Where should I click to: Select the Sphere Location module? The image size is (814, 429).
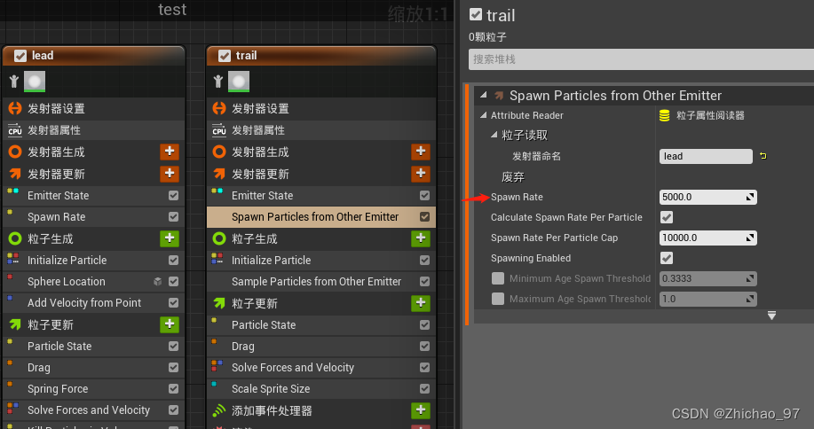coord(67,282)
